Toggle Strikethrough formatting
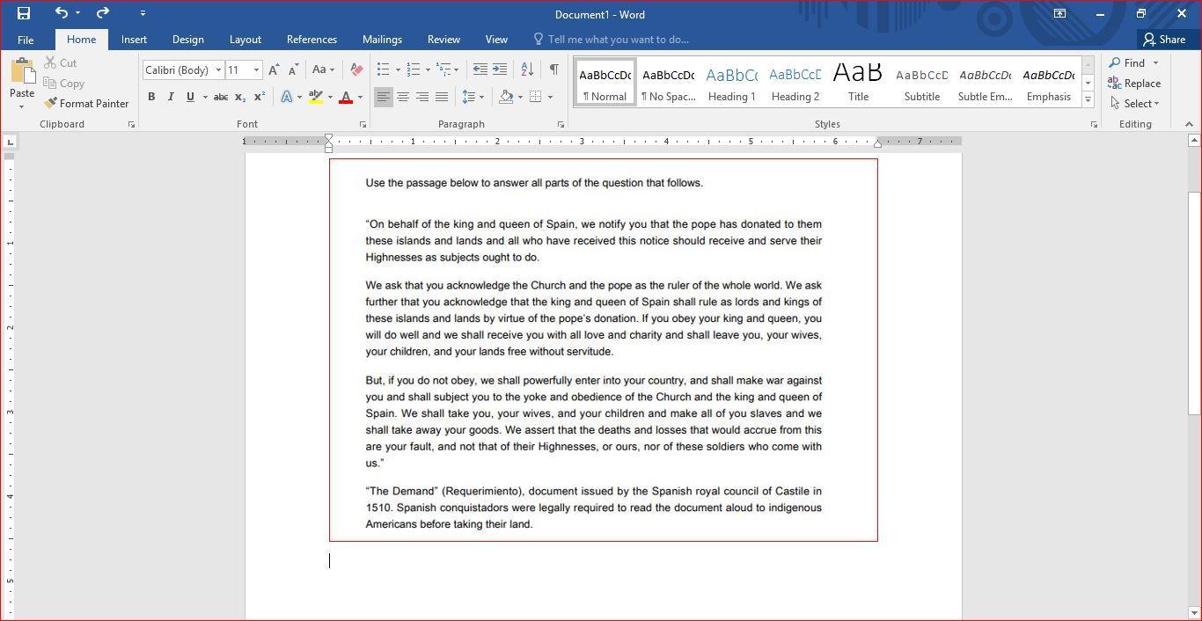The image size is (1202, 621). (221, 97)
